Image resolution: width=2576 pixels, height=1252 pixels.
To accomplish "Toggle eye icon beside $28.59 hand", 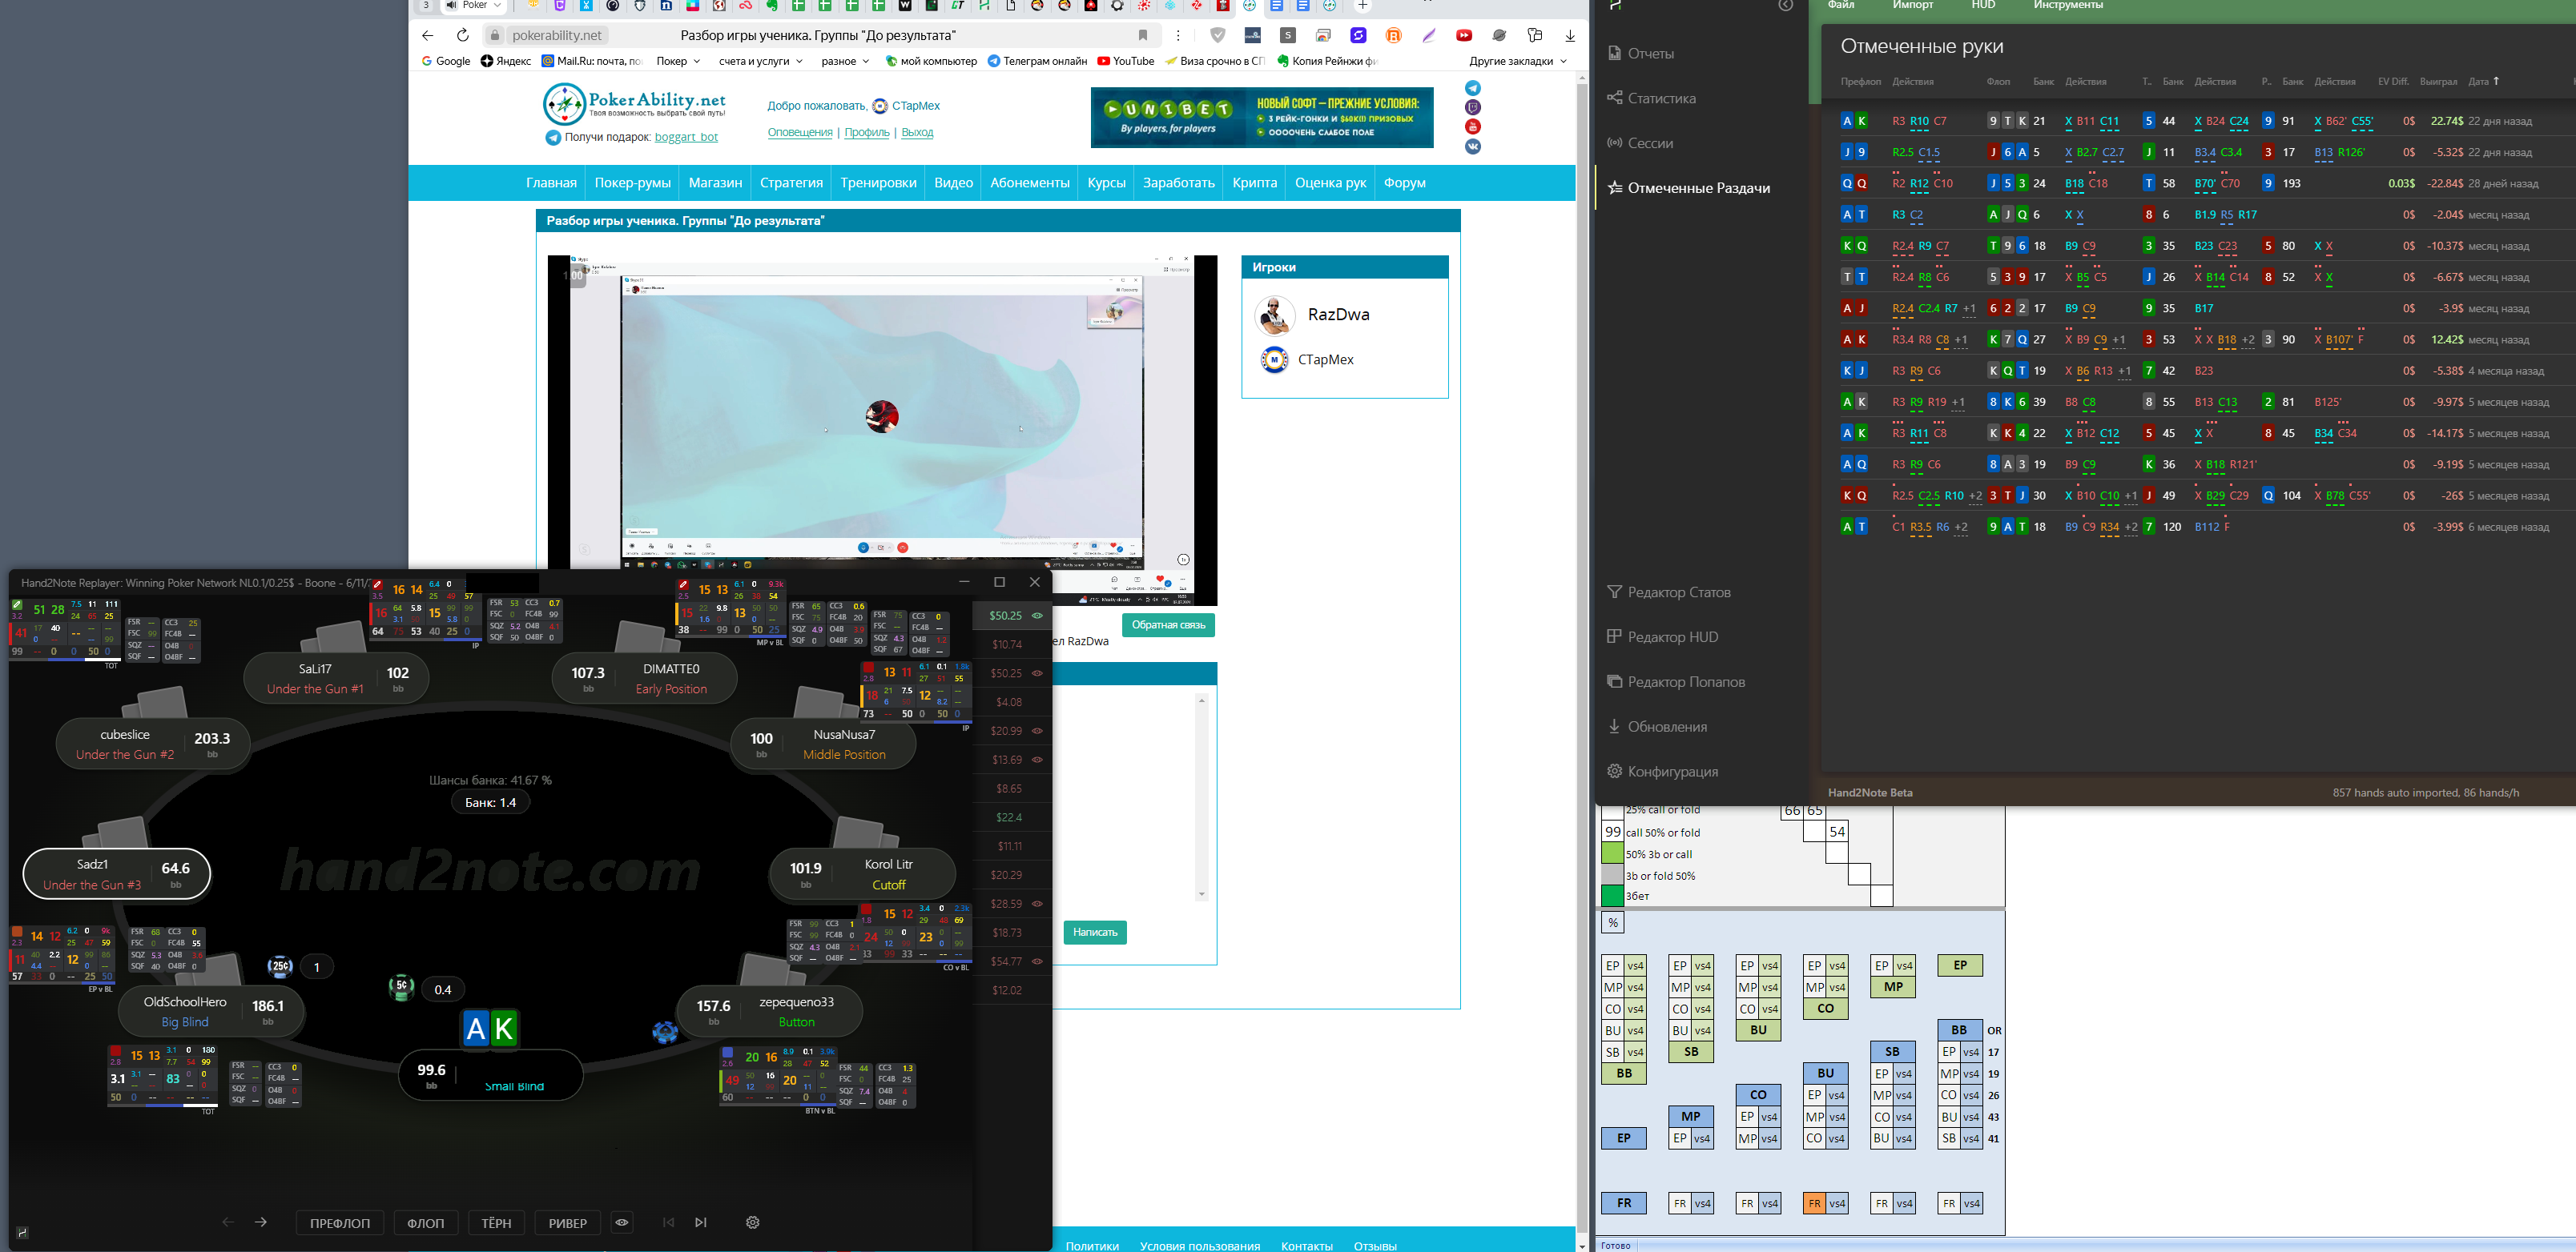I will click(1038, 903).
